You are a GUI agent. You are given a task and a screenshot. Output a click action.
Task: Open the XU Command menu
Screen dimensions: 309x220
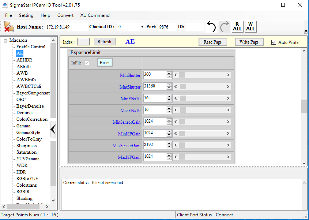pos(94,15)
